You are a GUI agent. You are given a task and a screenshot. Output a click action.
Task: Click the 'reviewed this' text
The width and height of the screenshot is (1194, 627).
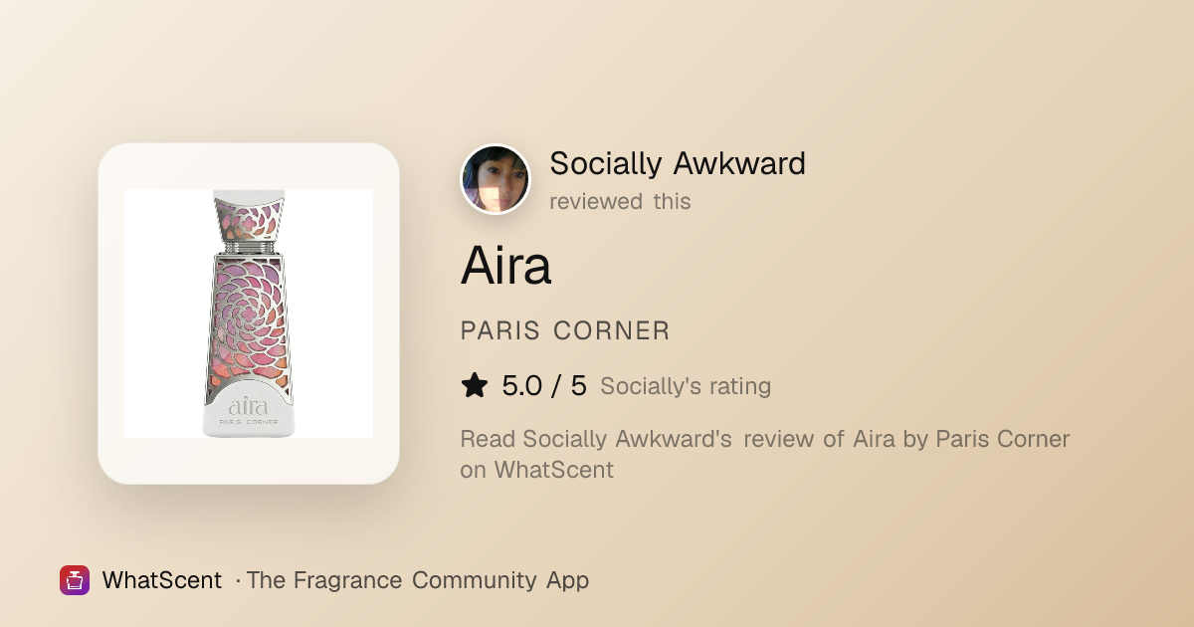pyautogui.click(x=620, y=201)
